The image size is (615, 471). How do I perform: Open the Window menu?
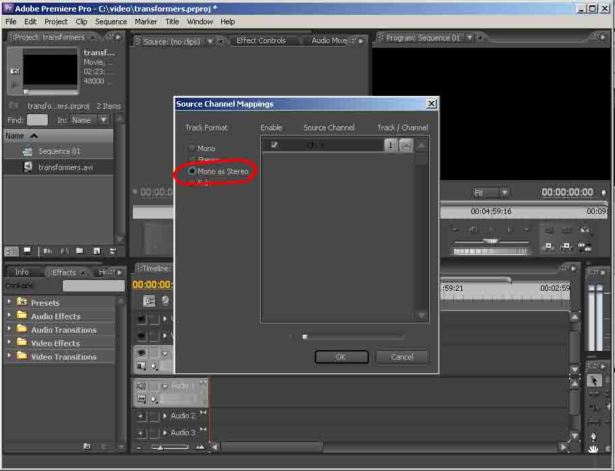click(200, 22)
